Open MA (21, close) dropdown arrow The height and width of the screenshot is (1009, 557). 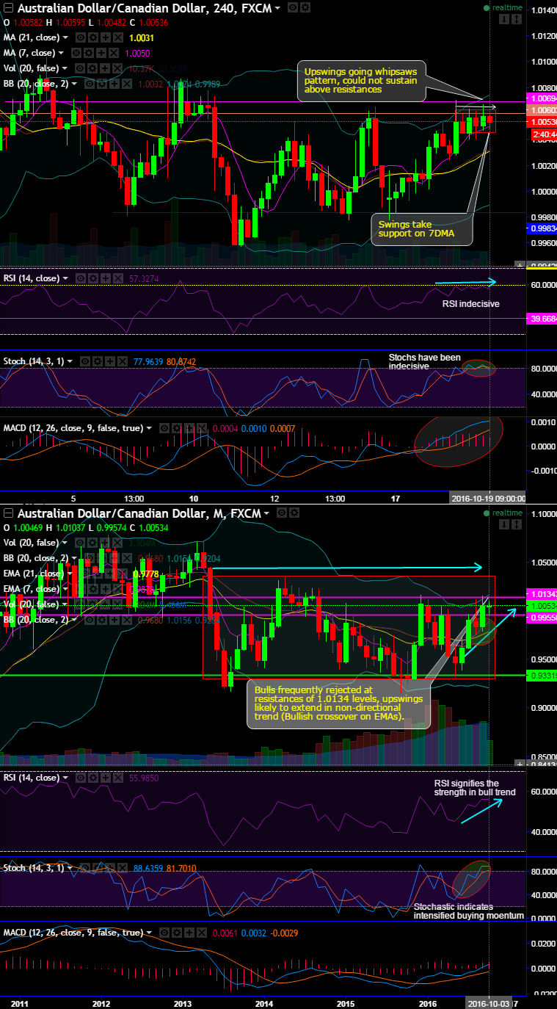tap(65, 37)
